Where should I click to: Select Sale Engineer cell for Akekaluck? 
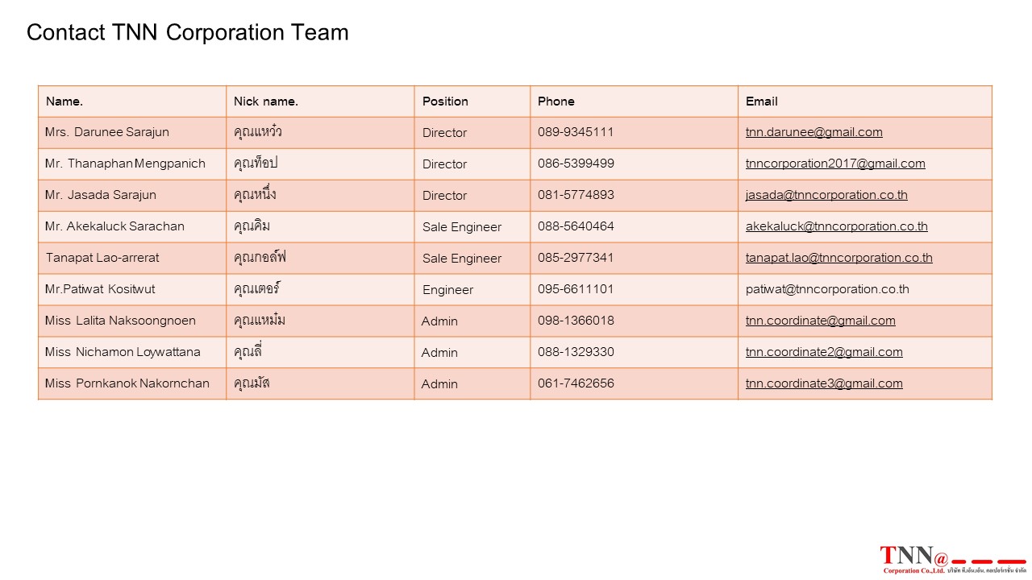point(472,227)
